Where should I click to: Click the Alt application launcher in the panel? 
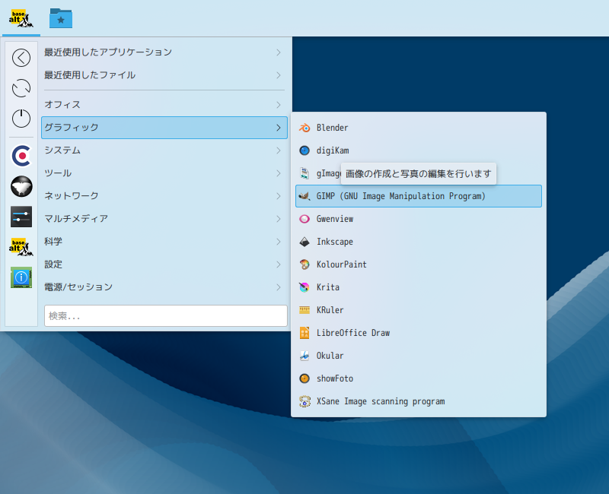point(21,18)
